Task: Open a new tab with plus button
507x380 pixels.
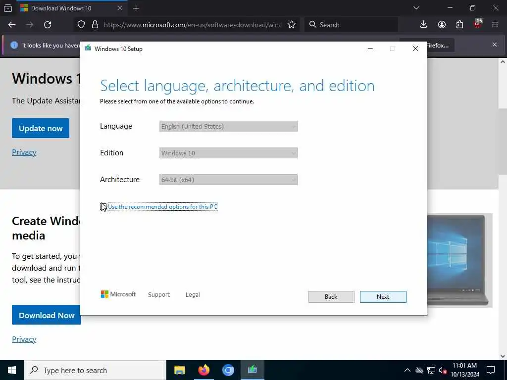Action: [136, 8]
